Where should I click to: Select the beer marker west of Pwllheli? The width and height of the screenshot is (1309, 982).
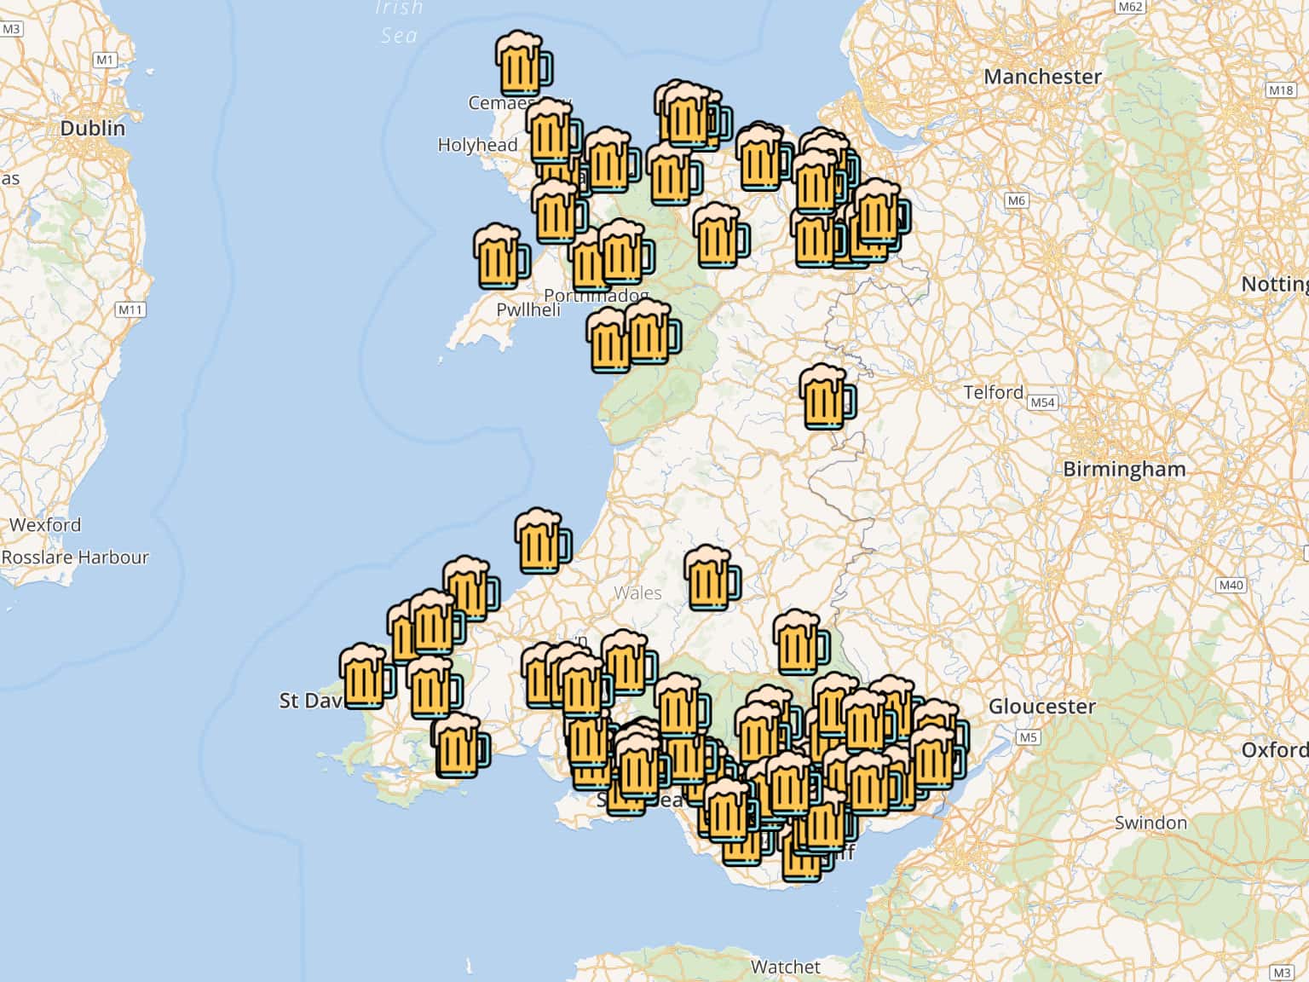point(500,257)
